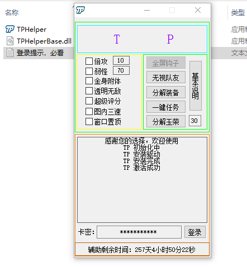Enable 窗口置顶 checkbox
The width and height of the screenshot is (247, 267).
(x=89, y=122)
